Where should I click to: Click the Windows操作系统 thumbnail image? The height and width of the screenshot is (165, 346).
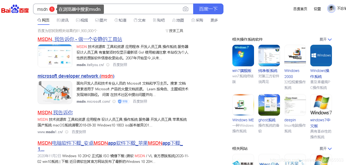coord(321,56)
